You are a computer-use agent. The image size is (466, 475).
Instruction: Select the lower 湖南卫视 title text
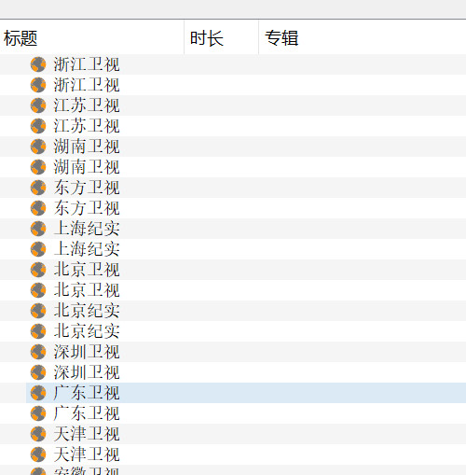click(x=87, y=167)
